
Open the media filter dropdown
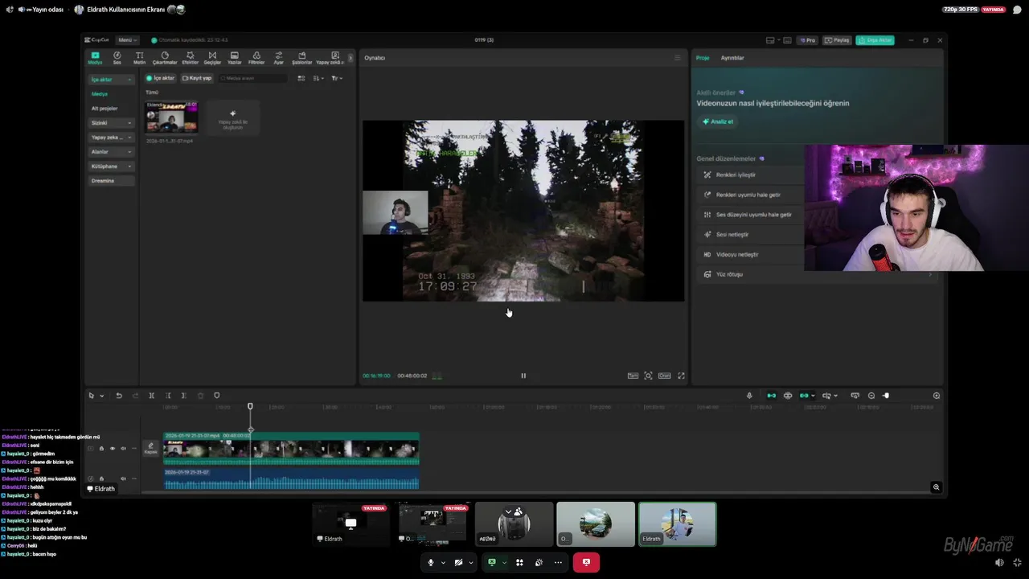point(337,78)
